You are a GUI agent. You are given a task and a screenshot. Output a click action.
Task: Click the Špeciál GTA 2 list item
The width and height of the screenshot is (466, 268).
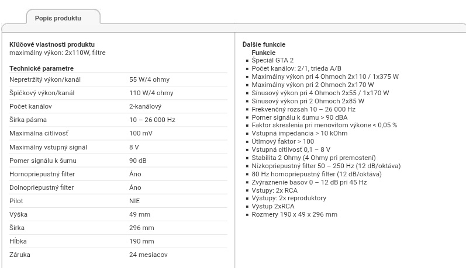tap(272, 60)
